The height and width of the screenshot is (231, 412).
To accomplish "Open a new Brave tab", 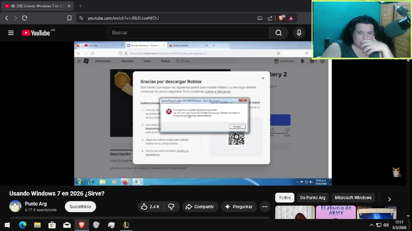I will pos(80,6).
